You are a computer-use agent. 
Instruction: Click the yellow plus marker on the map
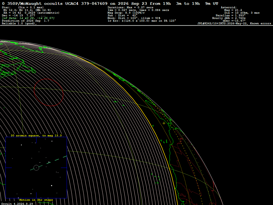(x=164, y=123)
